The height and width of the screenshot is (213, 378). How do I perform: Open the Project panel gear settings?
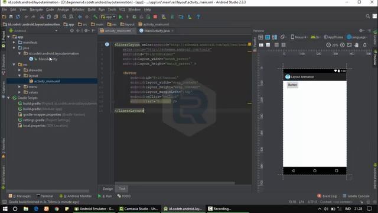click(86, 31)
